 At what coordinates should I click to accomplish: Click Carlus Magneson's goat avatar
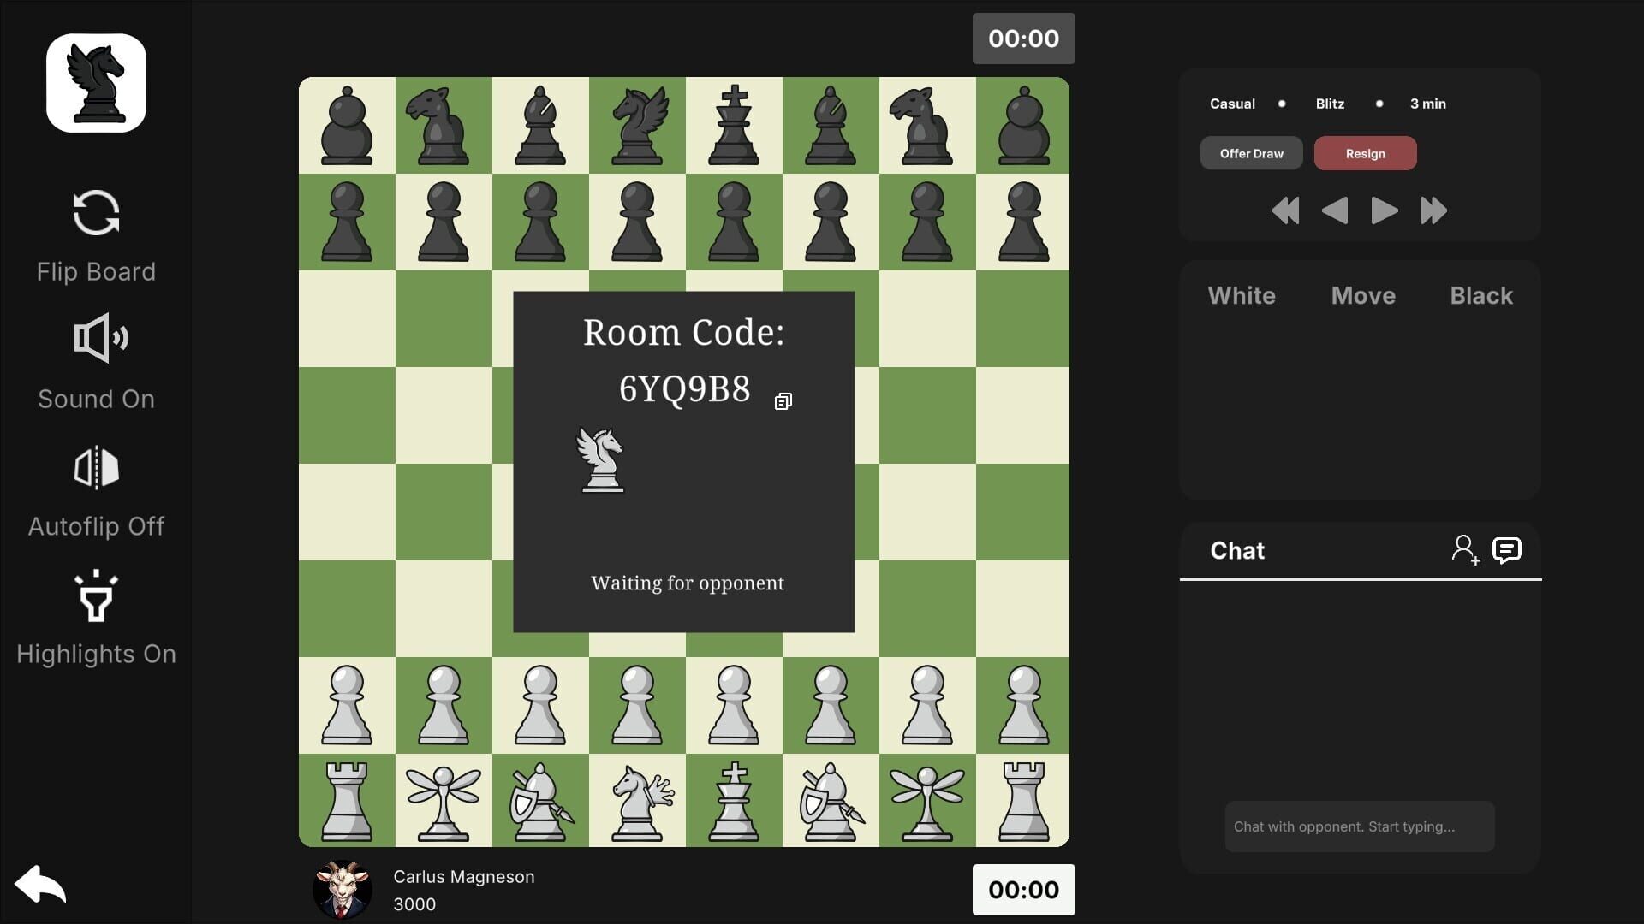point(342,889)
